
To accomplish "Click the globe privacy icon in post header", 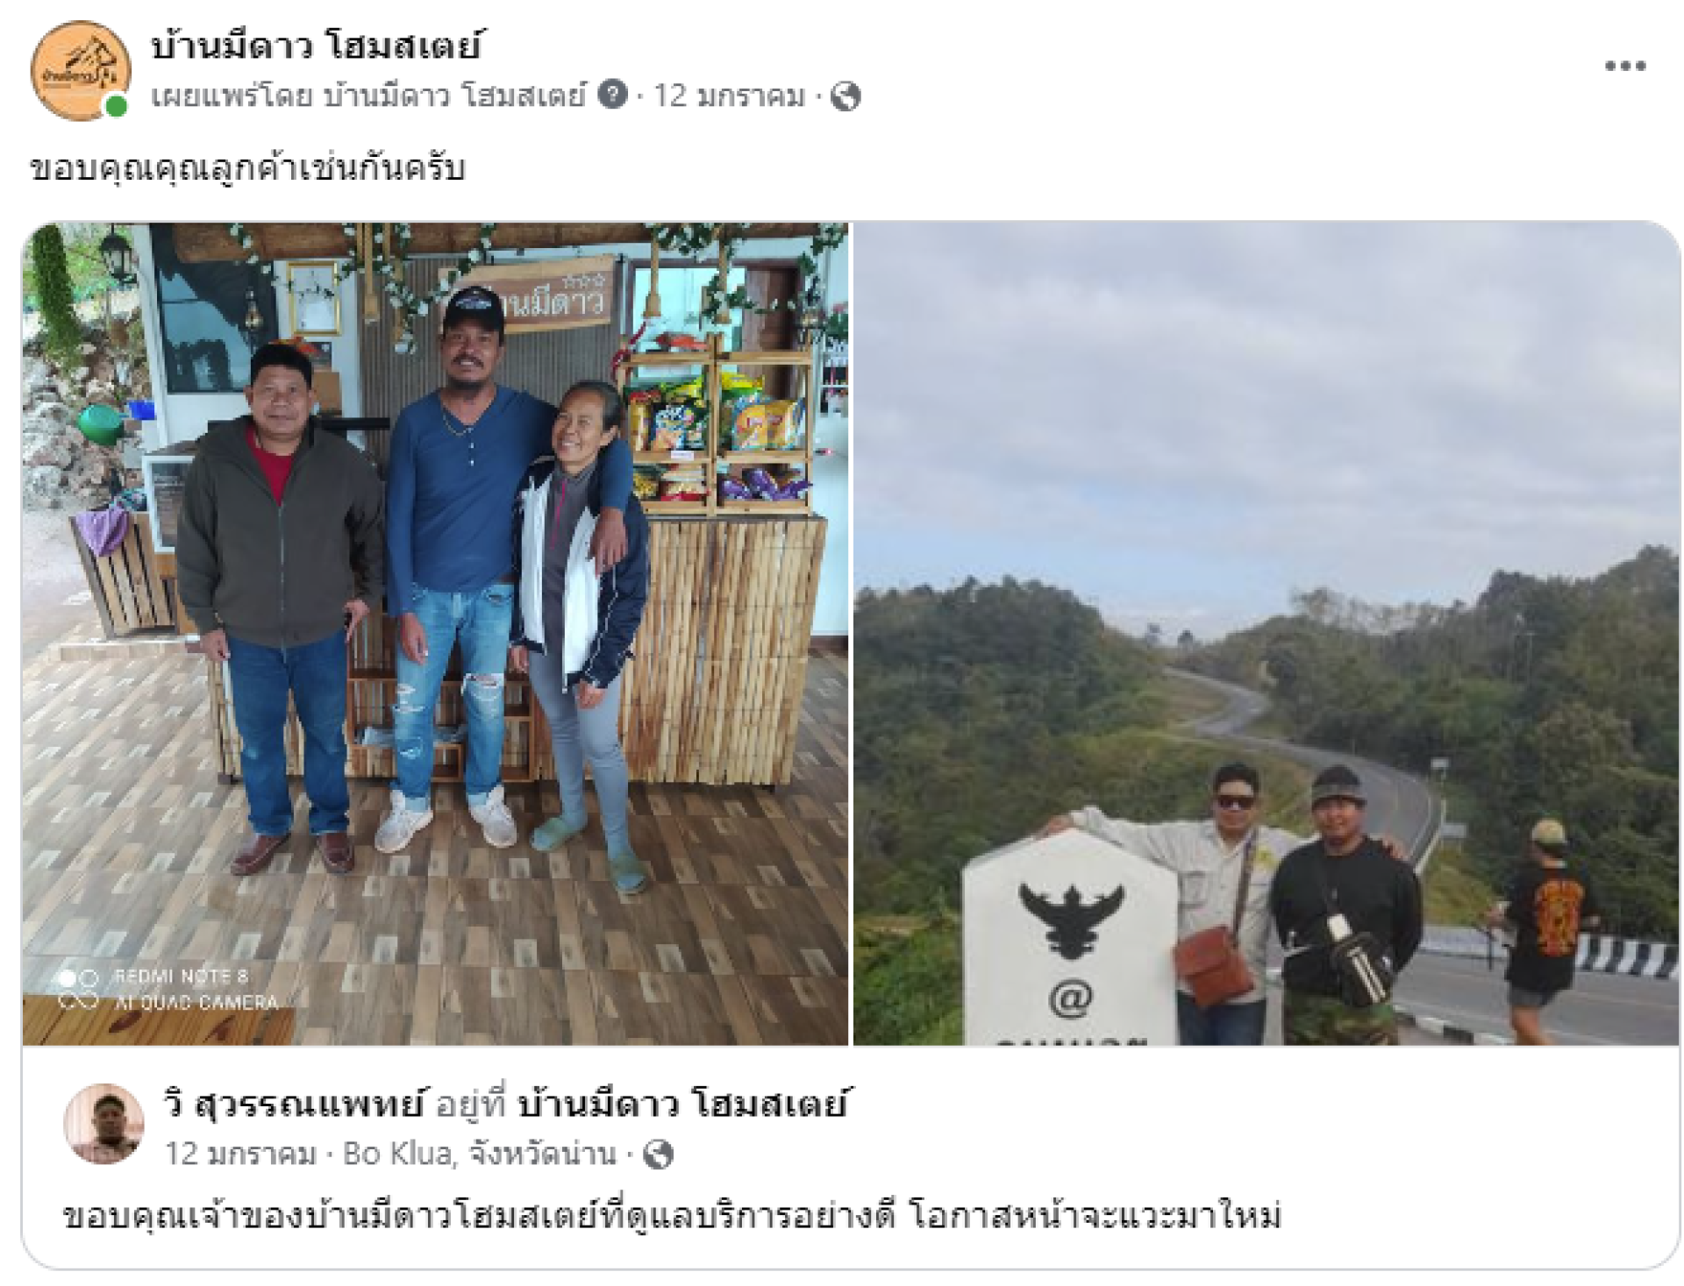I will [x=845, y=96].
